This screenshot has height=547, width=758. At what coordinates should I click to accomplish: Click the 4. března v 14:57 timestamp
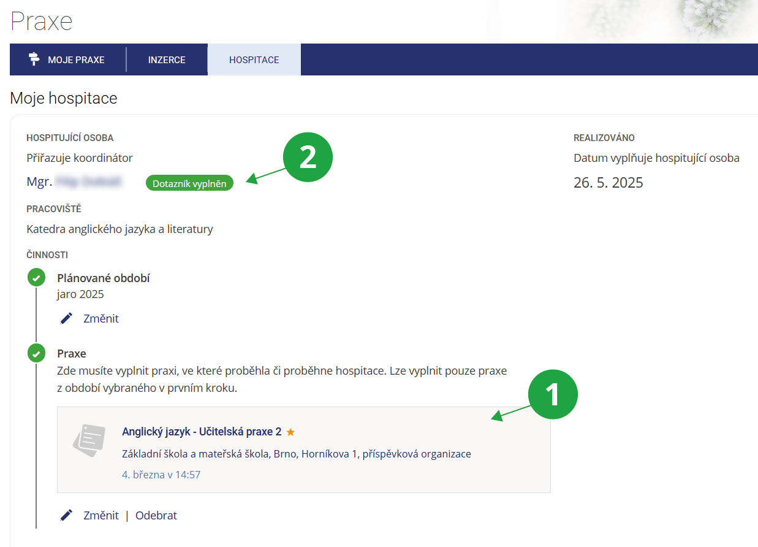pyautogui.click(x=161, y=475)
